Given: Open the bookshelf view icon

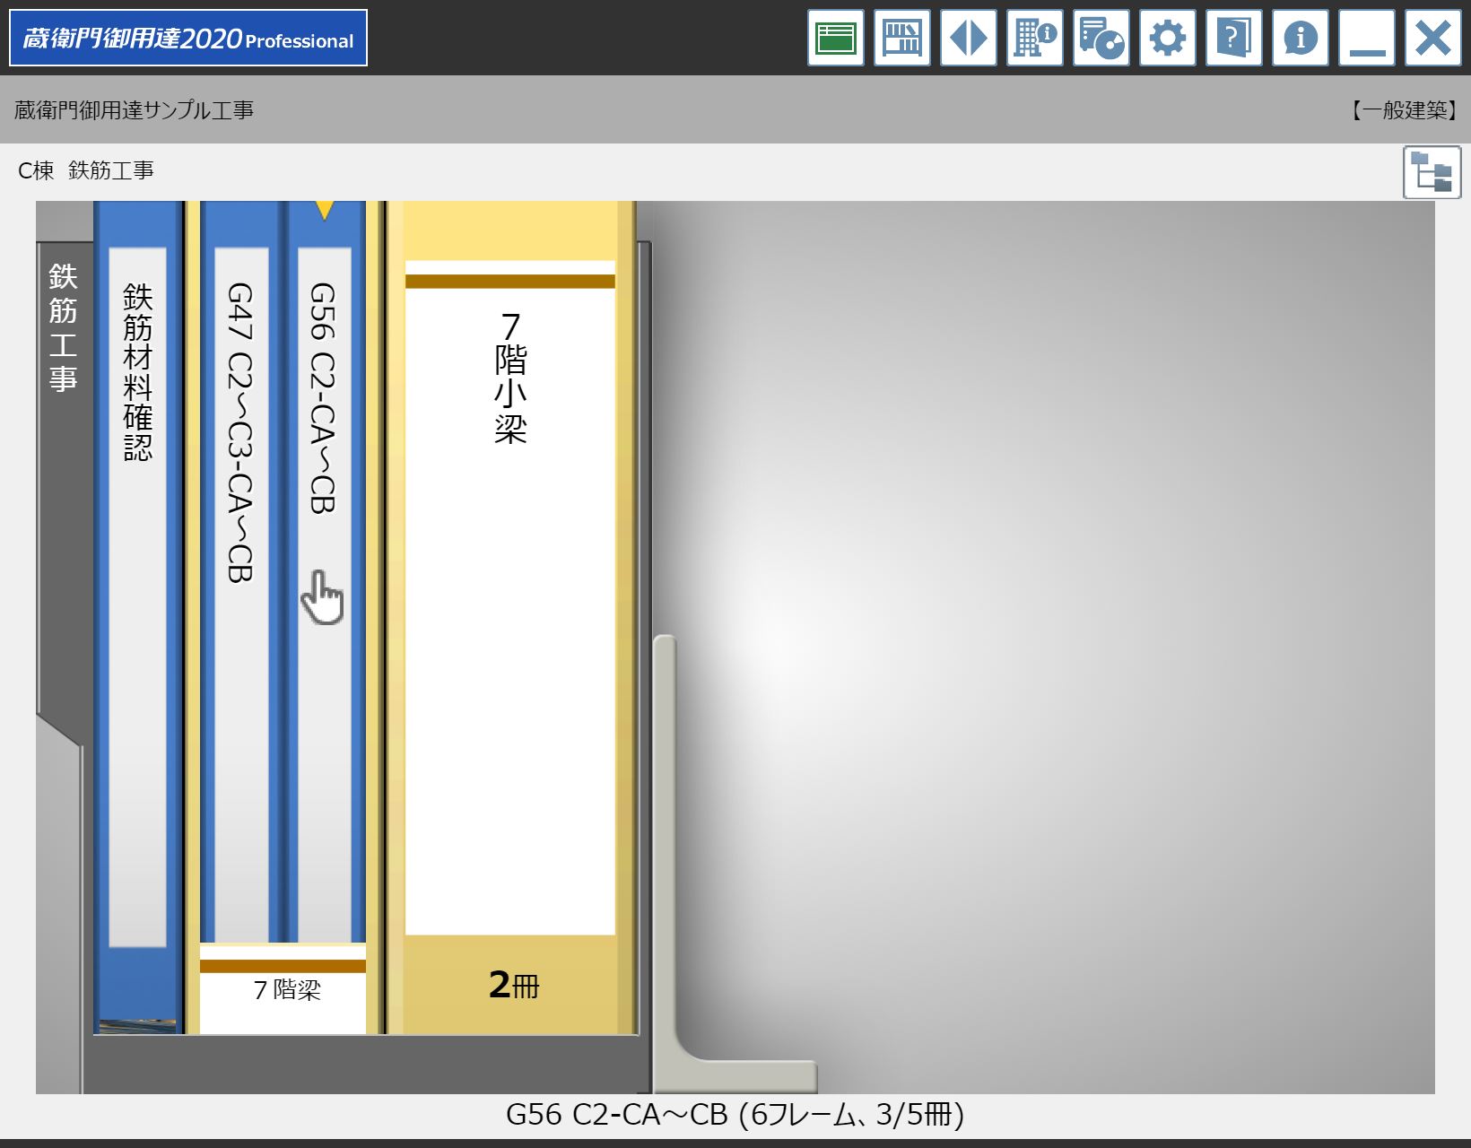Looking at the screenshot, I should pyautogui.click(x=902, y=38).
